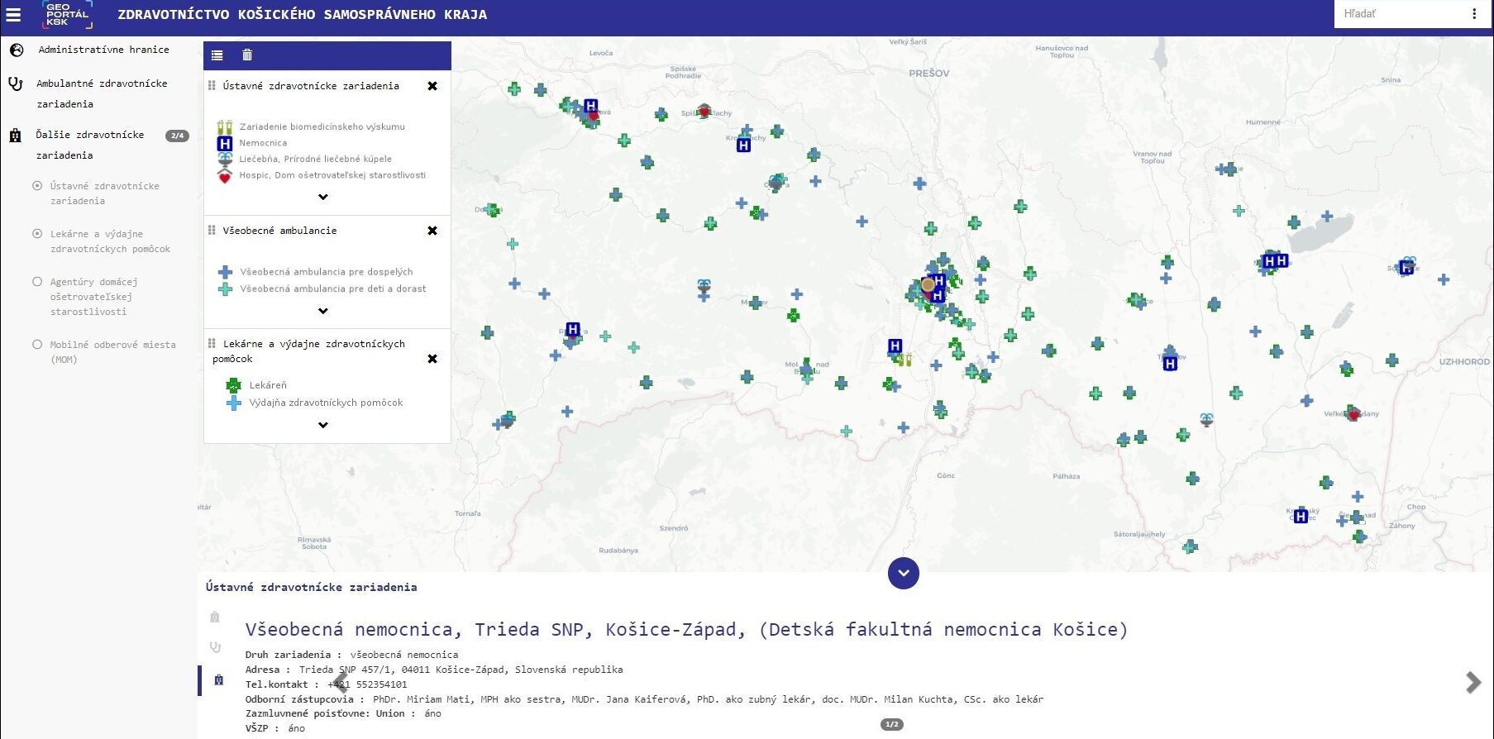Click the Trieda SNP 457/1 address line
This screenshot has height=739, width=1494.
[x=461, y=670]
